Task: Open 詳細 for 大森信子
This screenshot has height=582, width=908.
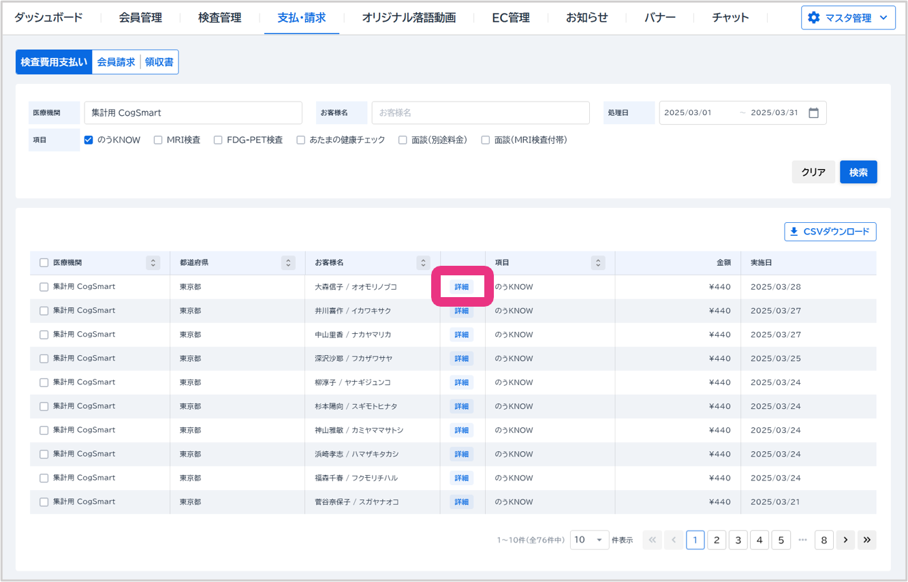Action: (461, 287)
